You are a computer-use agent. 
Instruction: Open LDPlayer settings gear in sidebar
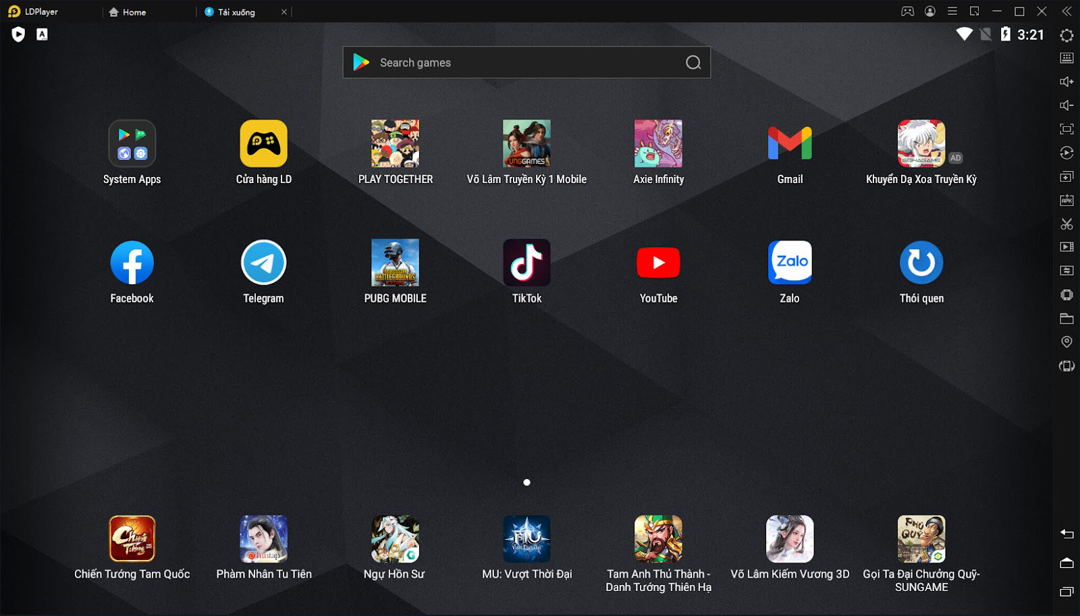click(1066, 35)
